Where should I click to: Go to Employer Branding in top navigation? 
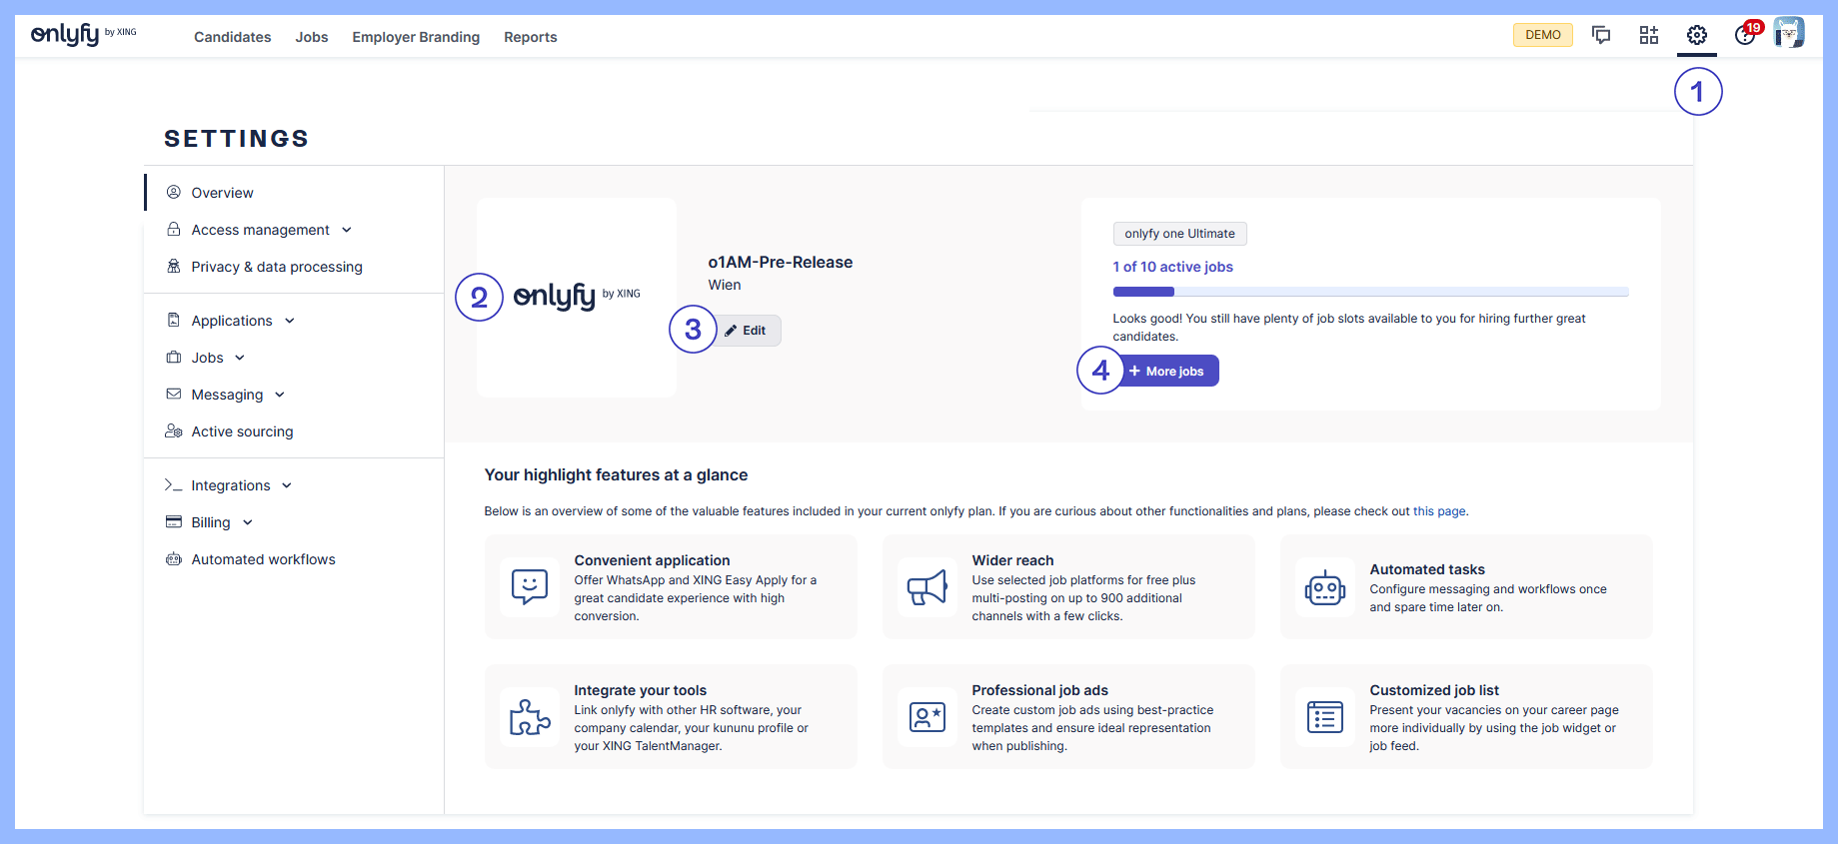point(416,37)
